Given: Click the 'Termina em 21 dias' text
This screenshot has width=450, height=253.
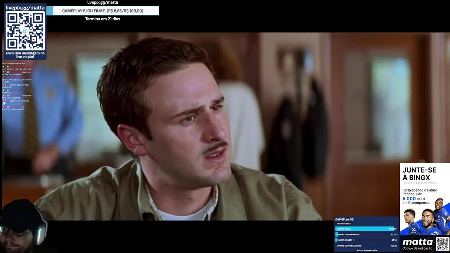Looking at the screenshot, I should point(103,19).
